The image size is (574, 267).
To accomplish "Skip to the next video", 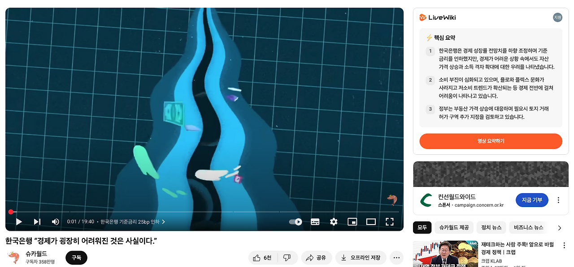I will [x=37, y=221].
